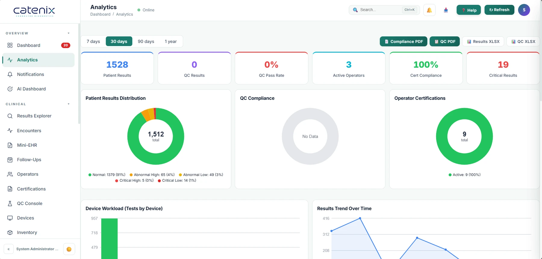
Task: Click the AI Dashboard icon
Action: pos(10,89)
